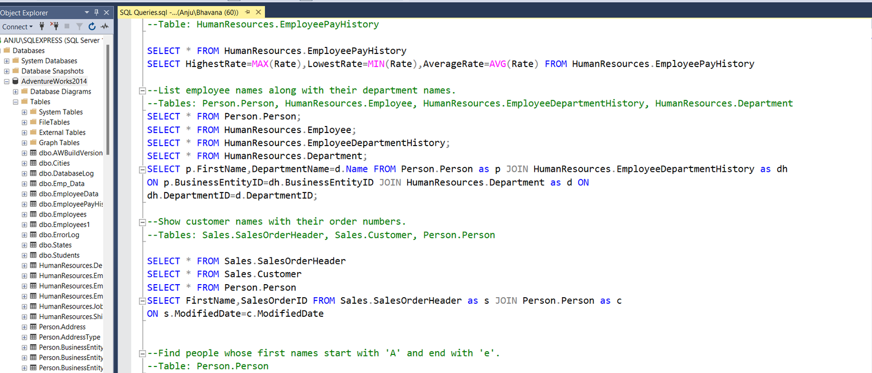Collapse the Tables folder node
This screenshot has height=373, width=872.
[15, 102]
